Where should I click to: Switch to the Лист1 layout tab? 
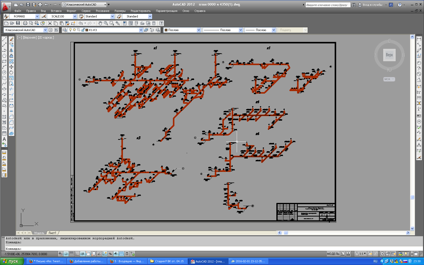coord(52,233)
